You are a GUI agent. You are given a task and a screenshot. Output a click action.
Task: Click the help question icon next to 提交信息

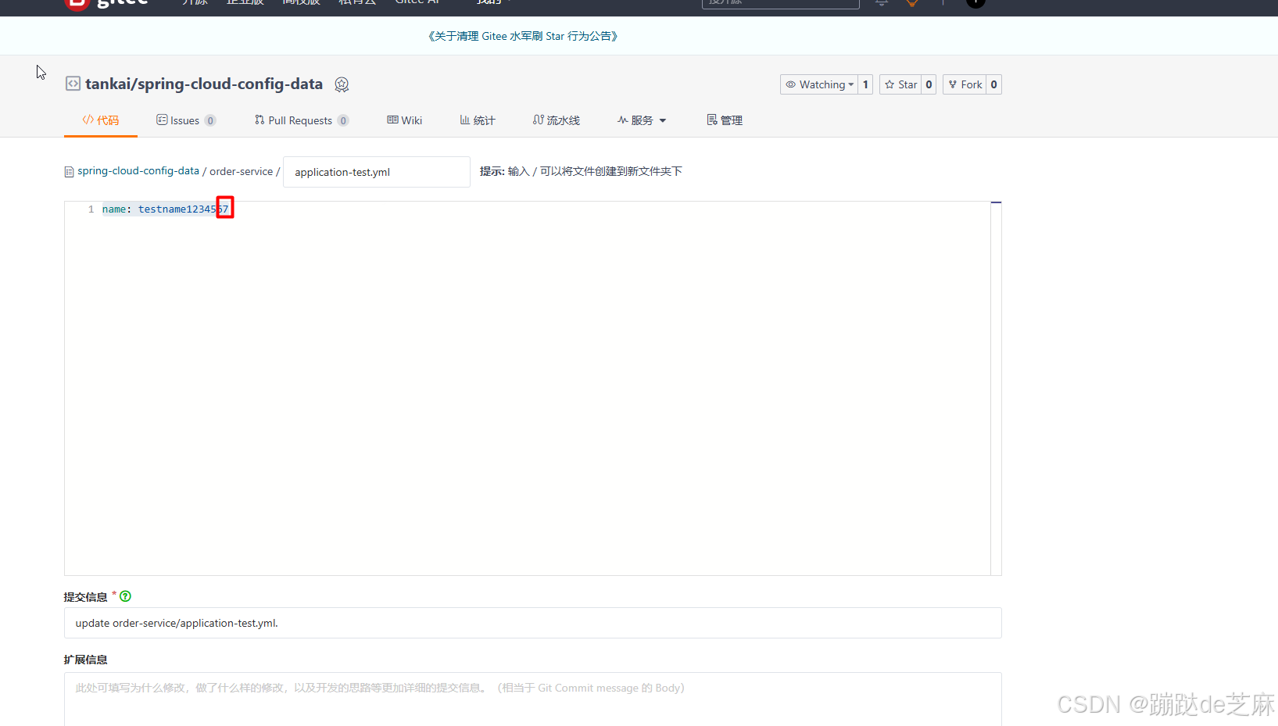[x=125, y=595]
